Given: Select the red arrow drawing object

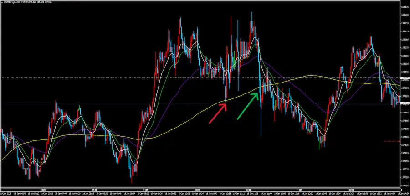Looking at the screenshot, I should click(x=217, y=114).
